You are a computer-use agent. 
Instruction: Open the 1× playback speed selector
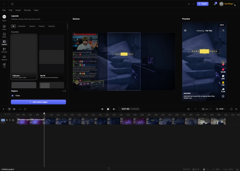tap(196, 109)
